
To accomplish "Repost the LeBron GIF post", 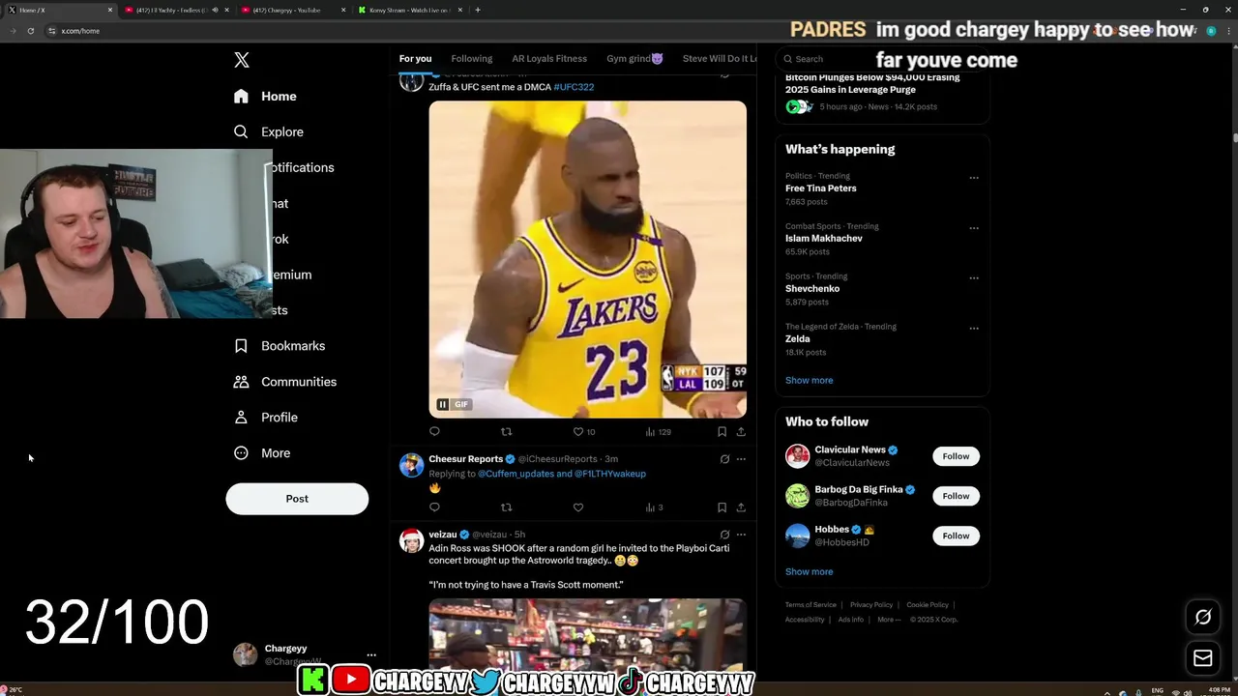I will [506, 432].
